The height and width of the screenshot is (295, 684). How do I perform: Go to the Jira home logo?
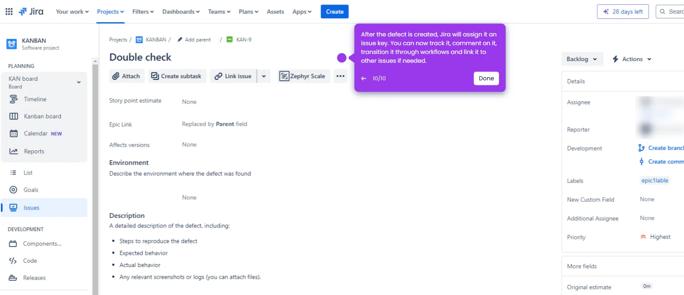31,11
